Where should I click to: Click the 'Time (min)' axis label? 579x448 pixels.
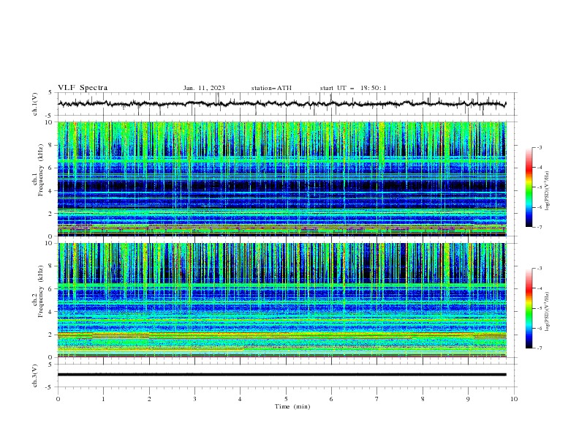tap(292, 406)
